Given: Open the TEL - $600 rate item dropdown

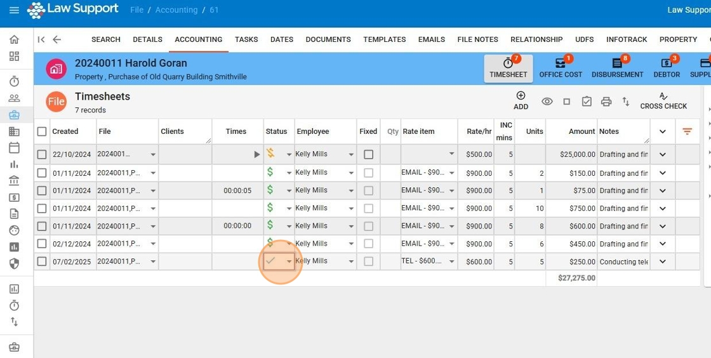Looking at the screenshot, I should point(451,262).
